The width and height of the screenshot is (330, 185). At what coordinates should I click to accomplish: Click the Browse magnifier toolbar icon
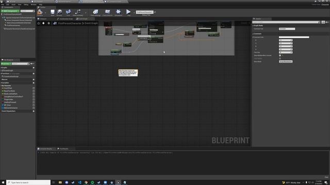pyautogui.click(x=59, y=12)
